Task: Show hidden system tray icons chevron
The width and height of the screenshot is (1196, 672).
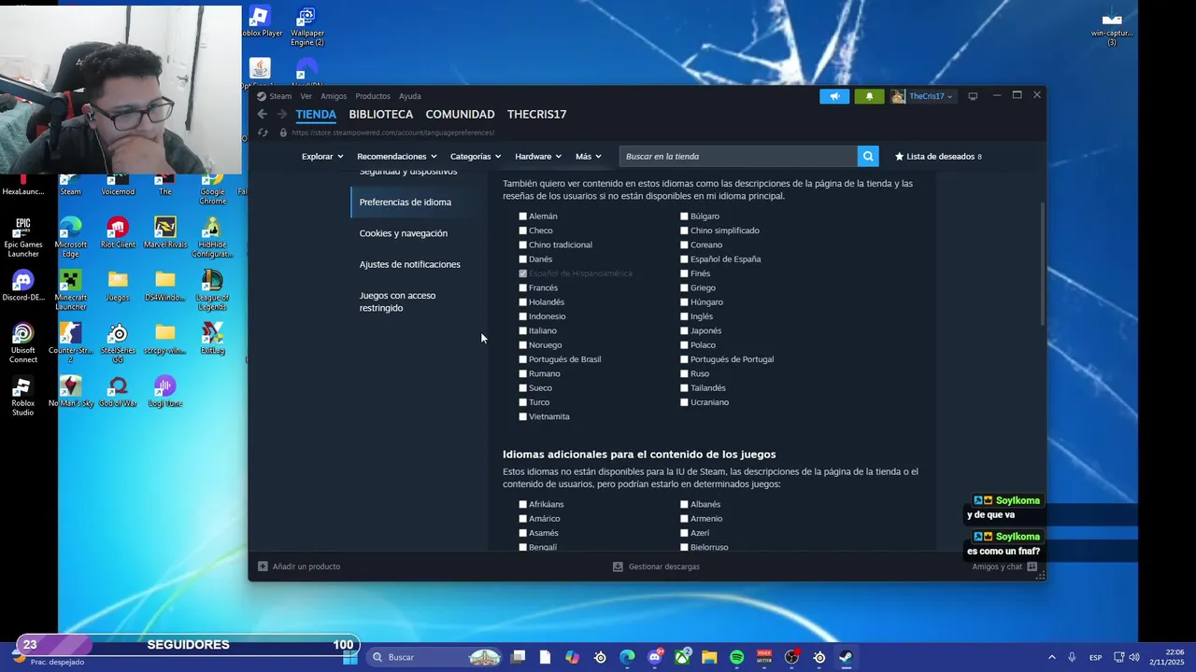Action: 1052,657
